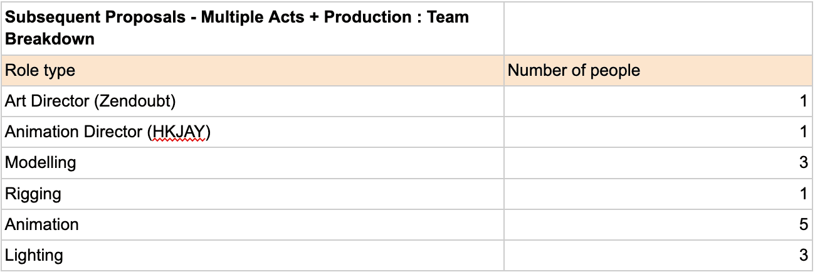Select the people count for Rigging
815x272 pixels.
(657, 194)
